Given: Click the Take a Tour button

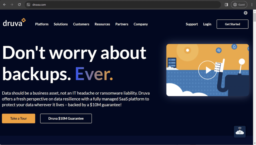Looking at the screenshot, I should 18,118.
